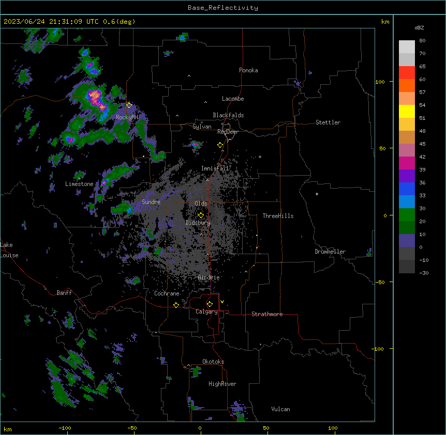The width and height of the screenshot is (446, 435).
Task: Click the Airdrie city label
Action: click(209, 277)
